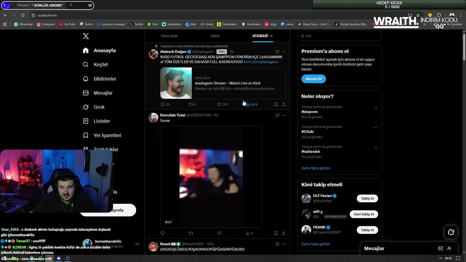466x262 pixels.
Task: Follow ULF Favian with Takip et
Action: tap(367, 198)
